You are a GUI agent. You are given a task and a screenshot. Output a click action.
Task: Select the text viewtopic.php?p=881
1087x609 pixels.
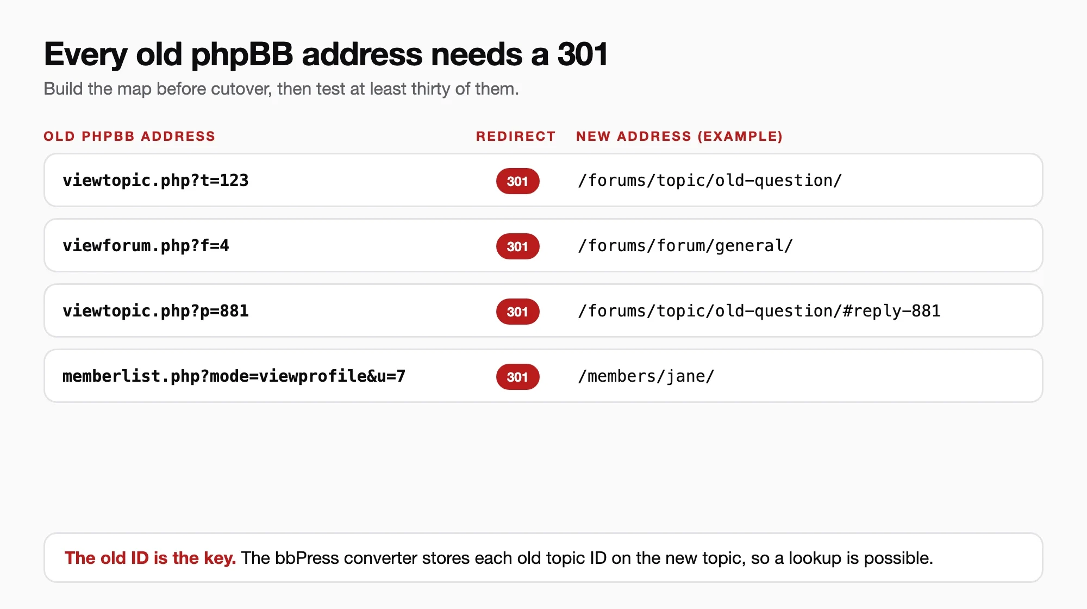pos(155,311)
